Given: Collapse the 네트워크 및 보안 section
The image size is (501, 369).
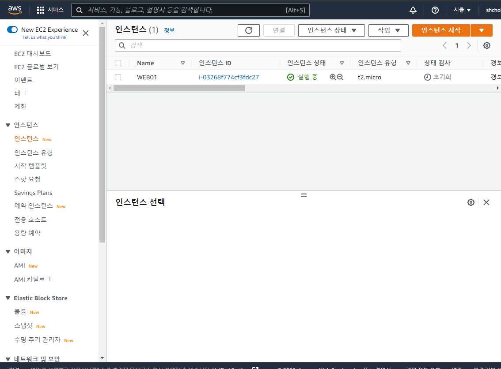Looking at the screenshot, I should click(8, 359).
